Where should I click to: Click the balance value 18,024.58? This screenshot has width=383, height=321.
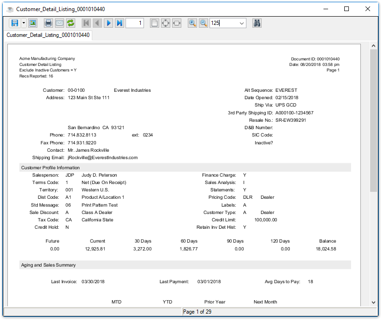[x=326, y=249]
